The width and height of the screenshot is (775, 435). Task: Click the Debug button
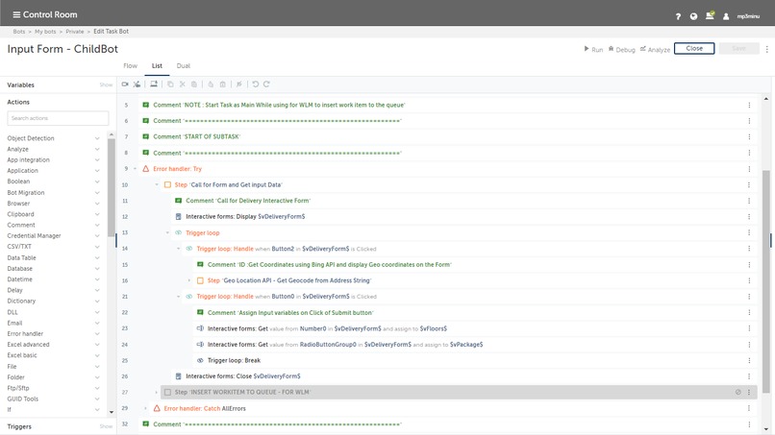(x=622, y=49)
